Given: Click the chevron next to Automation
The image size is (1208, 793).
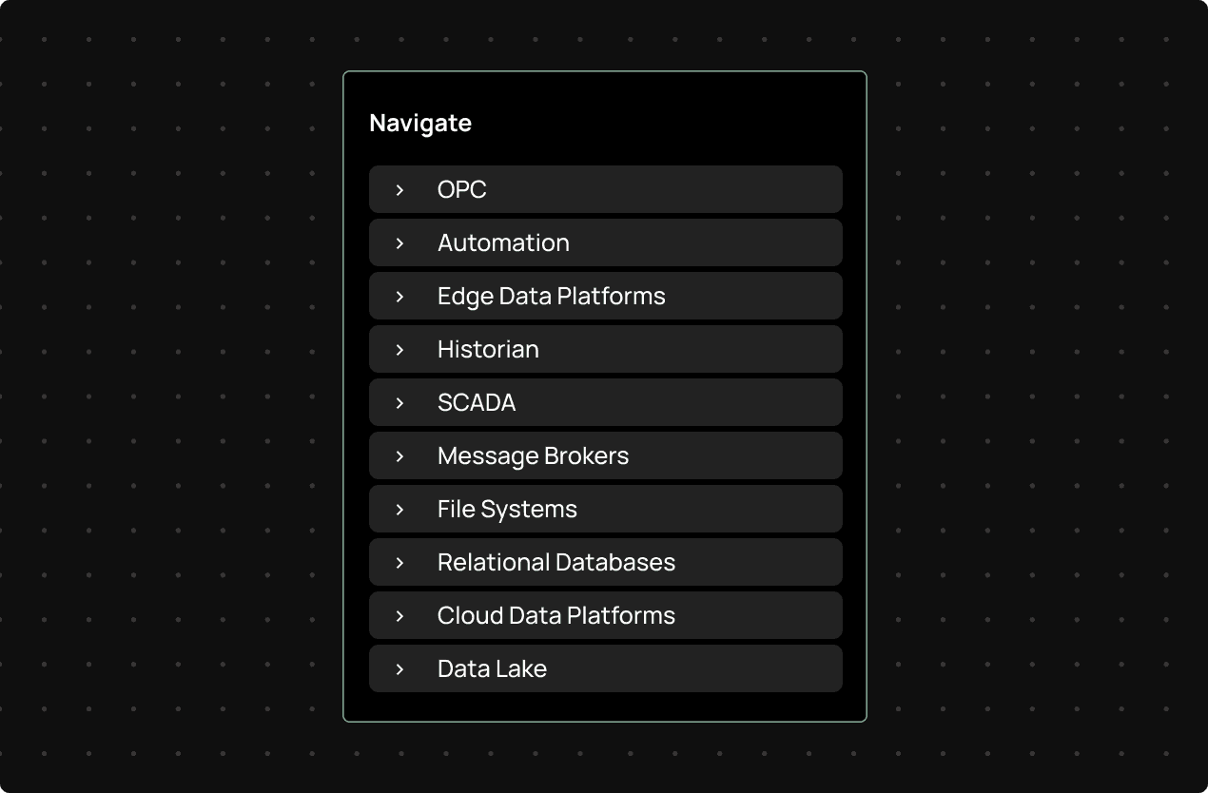Looking at the screenshot, I should [x=399, y=242].
